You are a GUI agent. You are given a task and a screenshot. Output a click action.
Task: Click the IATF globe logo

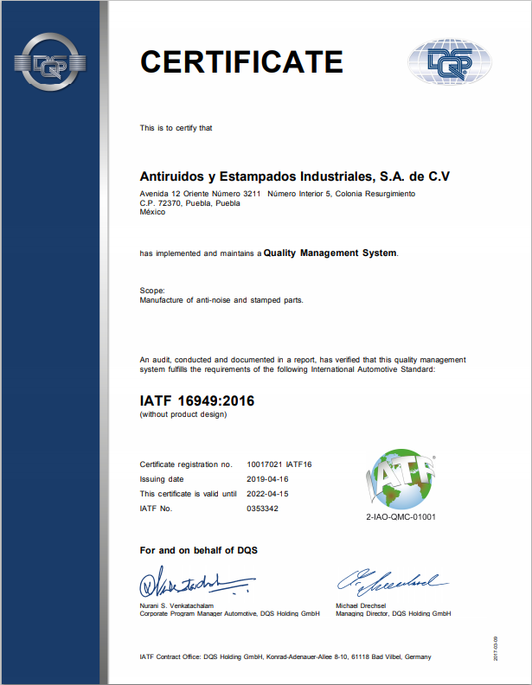coord(401,479)
